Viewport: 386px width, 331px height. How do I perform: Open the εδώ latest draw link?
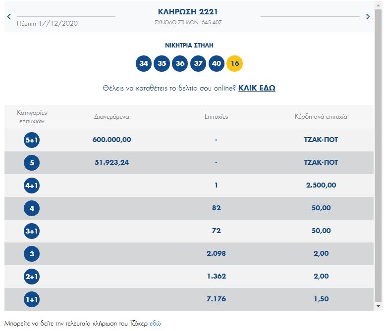[x=155, y=324]
